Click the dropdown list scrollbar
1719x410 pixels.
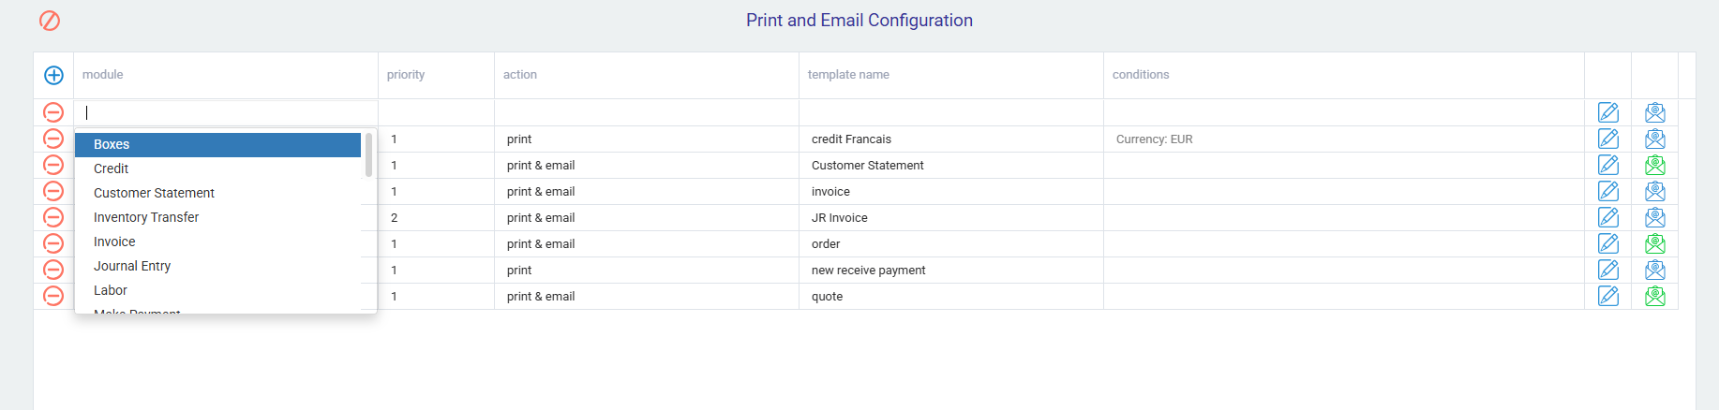click(x=368, y=155)
